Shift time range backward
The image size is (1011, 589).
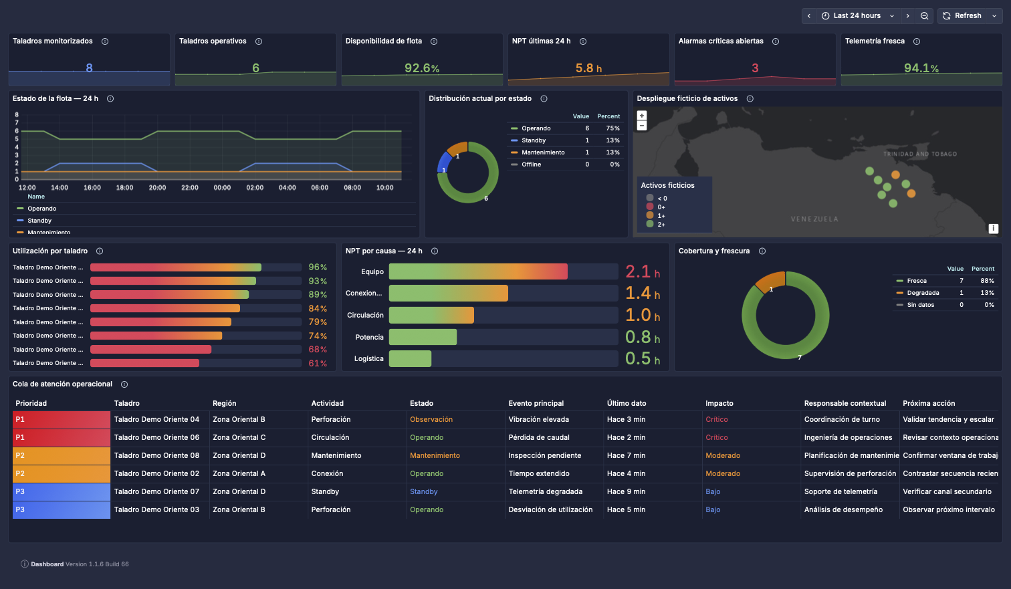coord(809,16)
